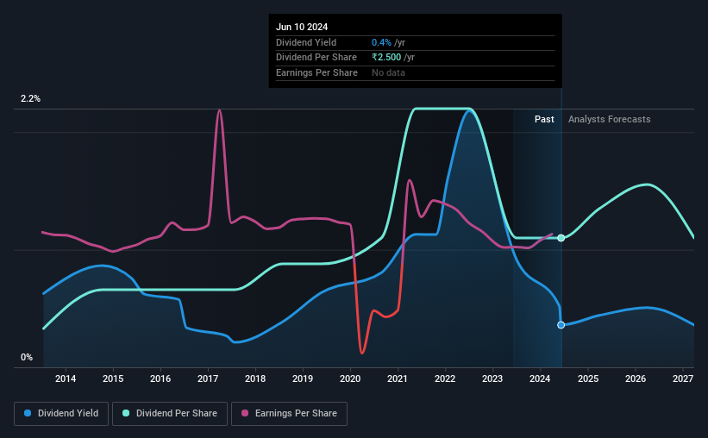Click the 2015 x-axis label

113,379
